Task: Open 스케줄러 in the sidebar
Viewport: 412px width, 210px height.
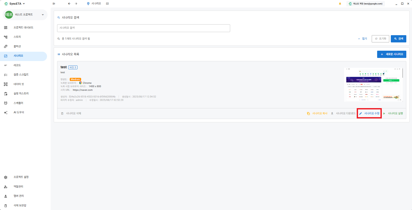Action: 18,103
